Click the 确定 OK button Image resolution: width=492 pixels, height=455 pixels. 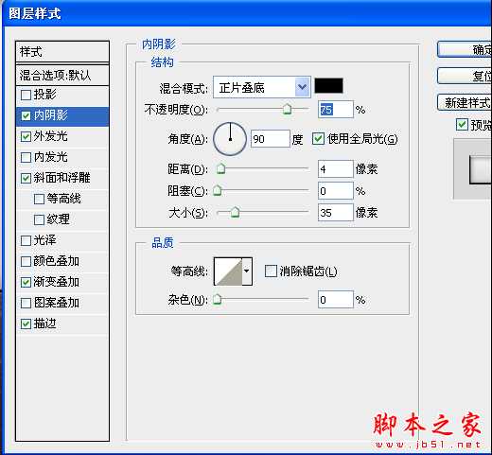(x=465, y=49)
